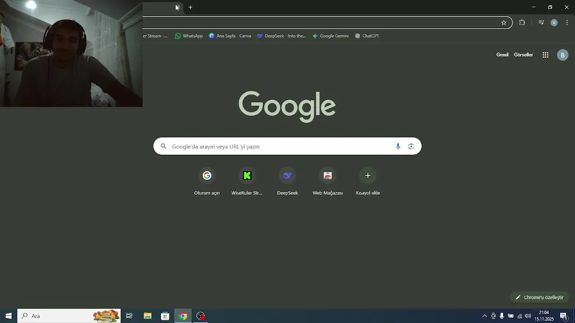Open Chrome three-dot menu

pos(567,22)
